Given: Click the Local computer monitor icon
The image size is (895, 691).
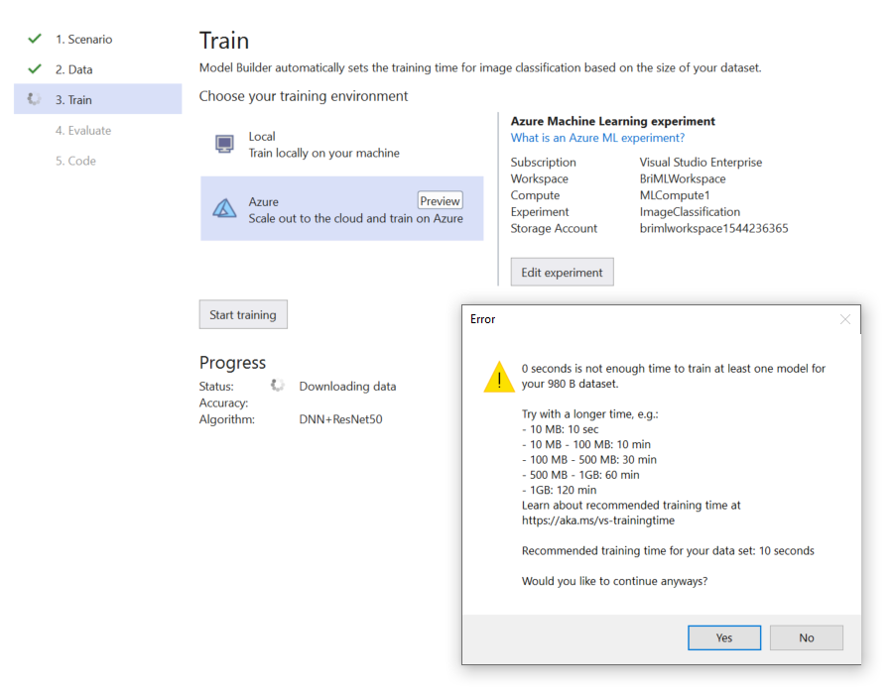Looking at the screenshot, I should [x=224, y=144].
